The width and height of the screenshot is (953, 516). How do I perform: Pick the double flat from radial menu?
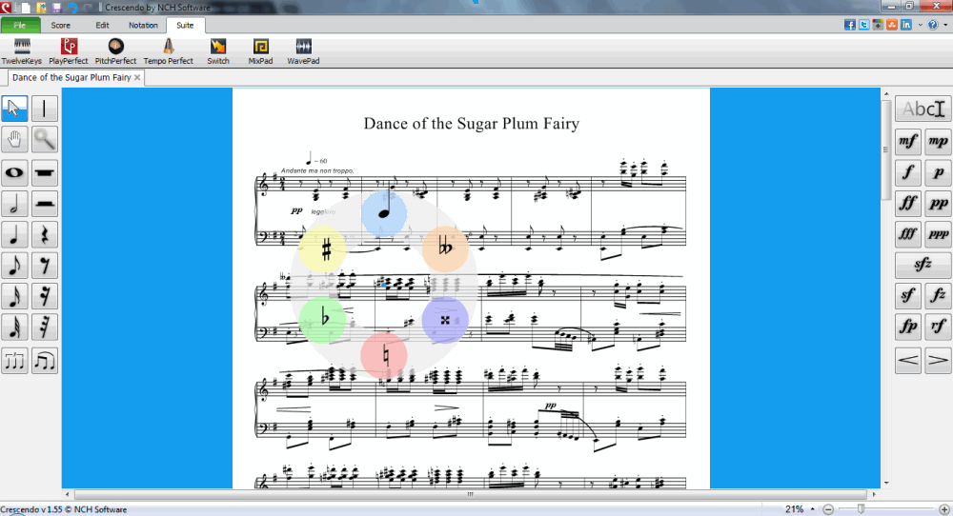coord(445,249)
